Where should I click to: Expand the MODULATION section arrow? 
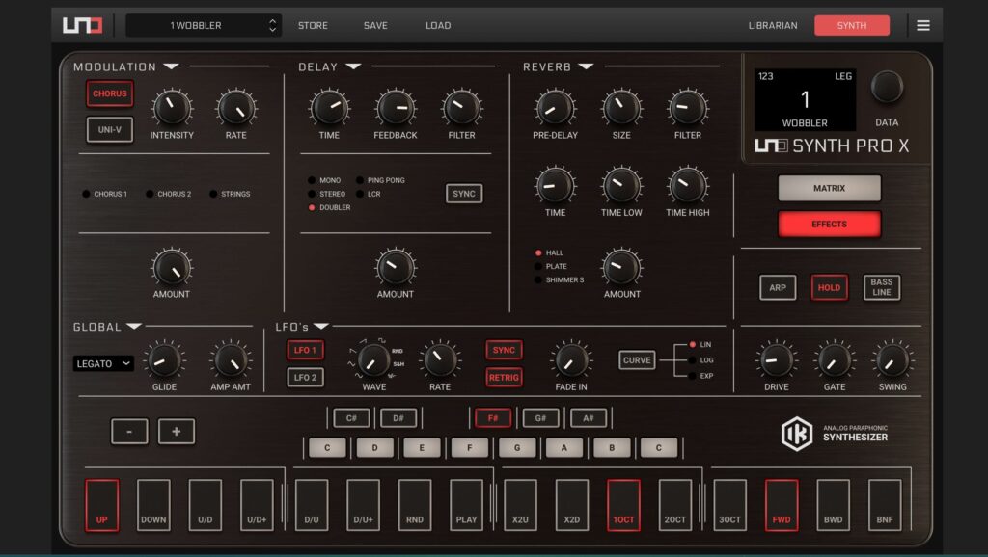coord(172,66)
